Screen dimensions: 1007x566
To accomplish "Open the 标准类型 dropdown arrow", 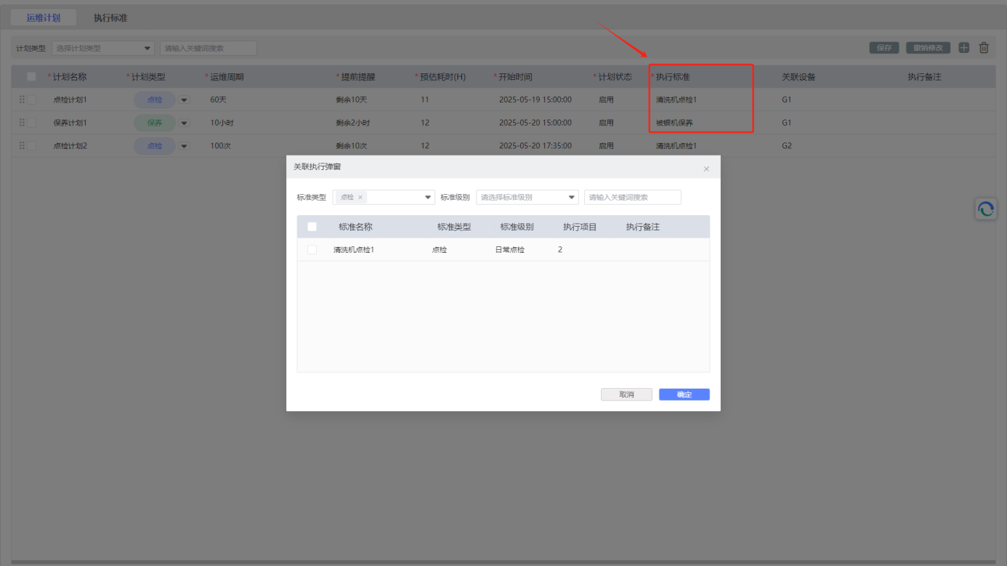I will 428,198.
